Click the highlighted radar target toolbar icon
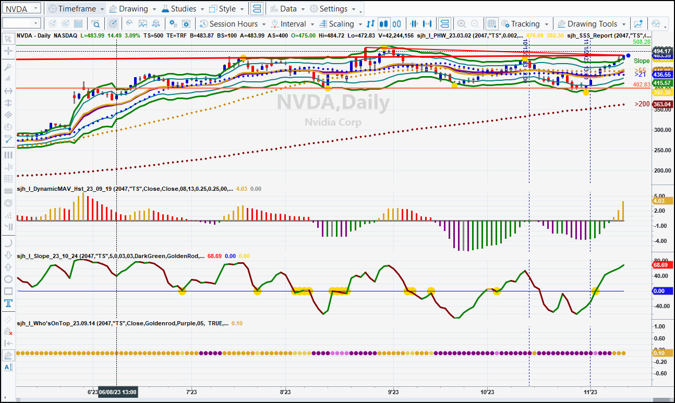The image size is (675, 403). tap(113, 24)
